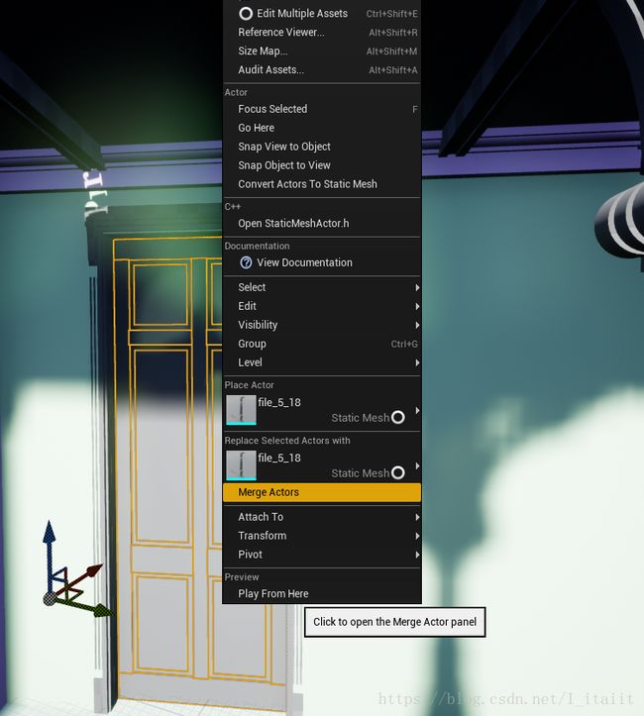
Task: Expand the Level submenu
Action: pos(322,362)
